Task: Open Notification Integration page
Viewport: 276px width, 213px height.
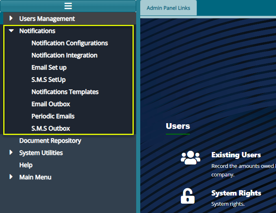Action: coord(64,55)
